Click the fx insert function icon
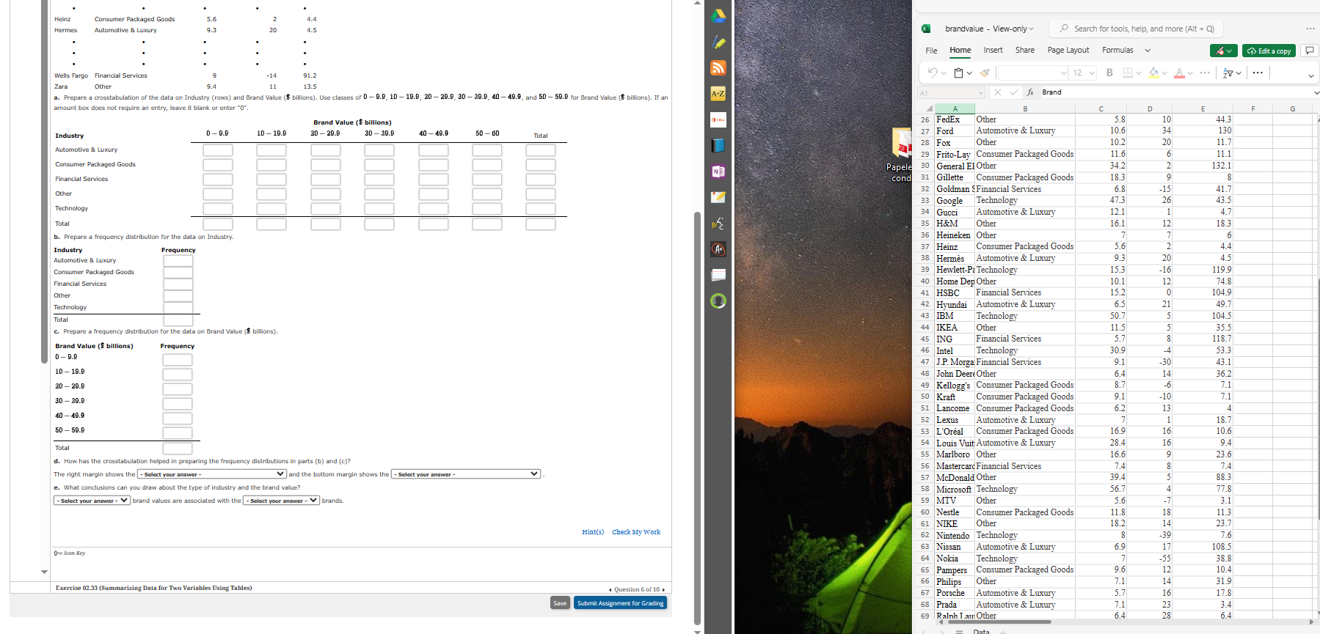The image size is (1320, 634). click(x=1030, y=92)
